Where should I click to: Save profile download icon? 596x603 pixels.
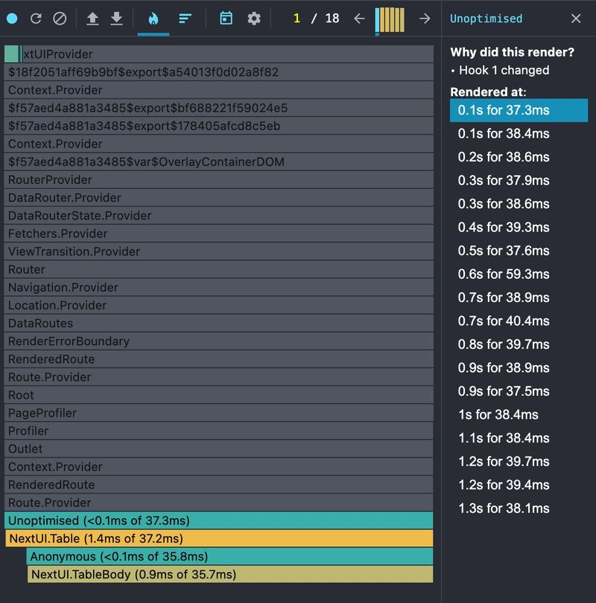click(x=117, y=19)
